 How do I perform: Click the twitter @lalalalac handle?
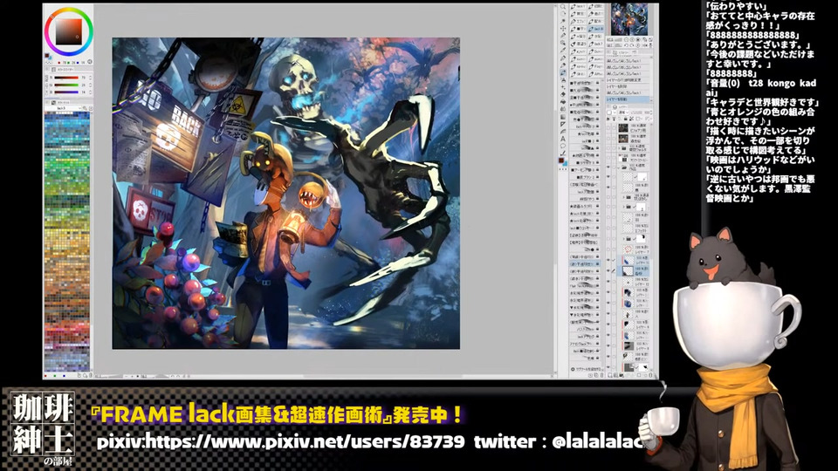pos(597,441)
